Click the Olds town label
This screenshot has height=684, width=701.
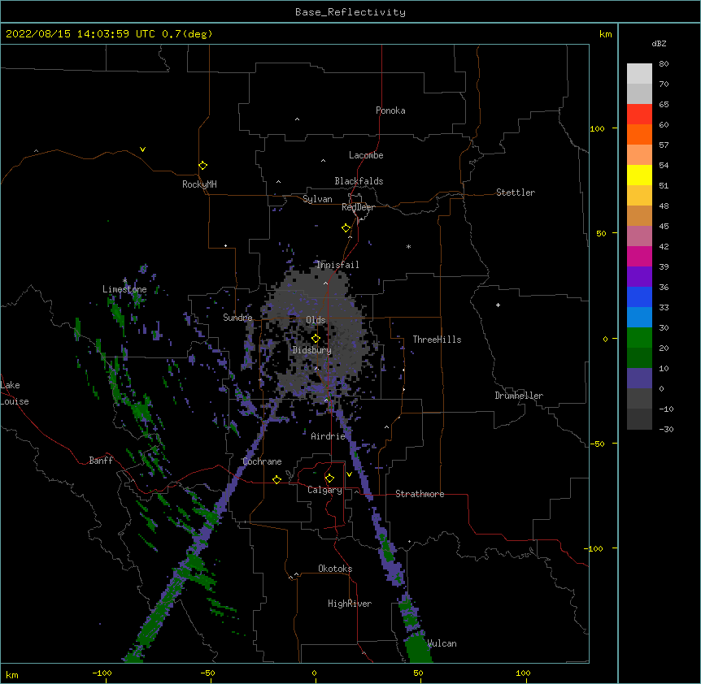316,320
